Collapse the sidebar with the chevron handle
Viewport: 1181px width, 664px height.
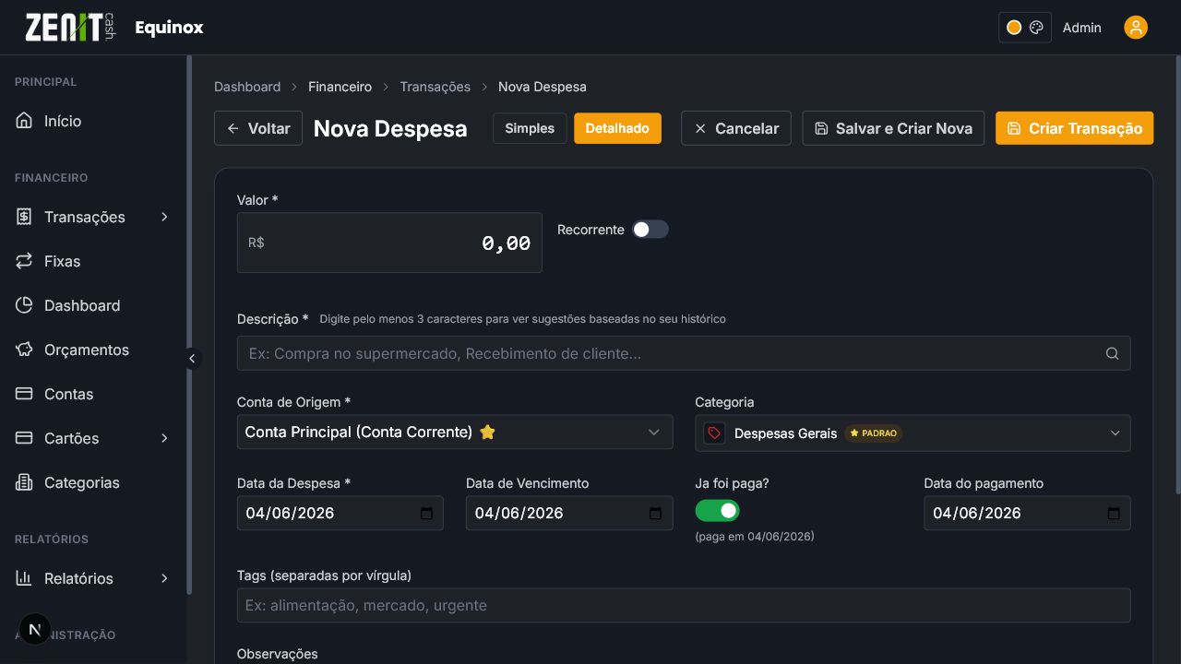point(192,359)
